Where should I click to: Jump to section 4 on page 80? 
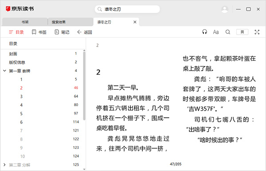pos(43,105)
